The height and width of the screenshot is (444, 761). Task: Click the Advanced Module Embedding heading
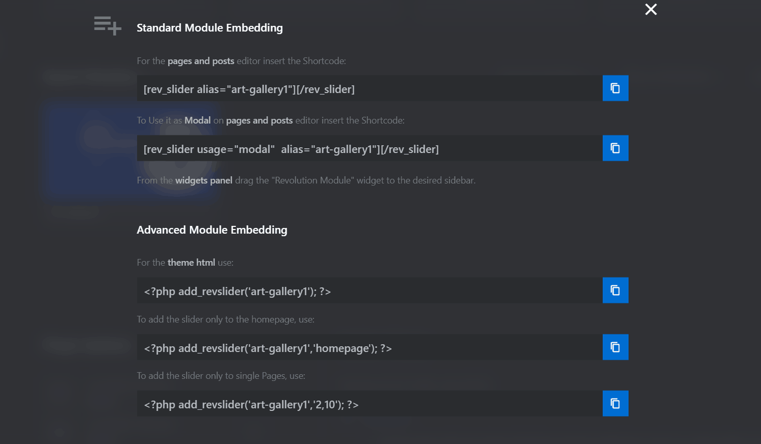pyautogui.click(x=212, y=230)
